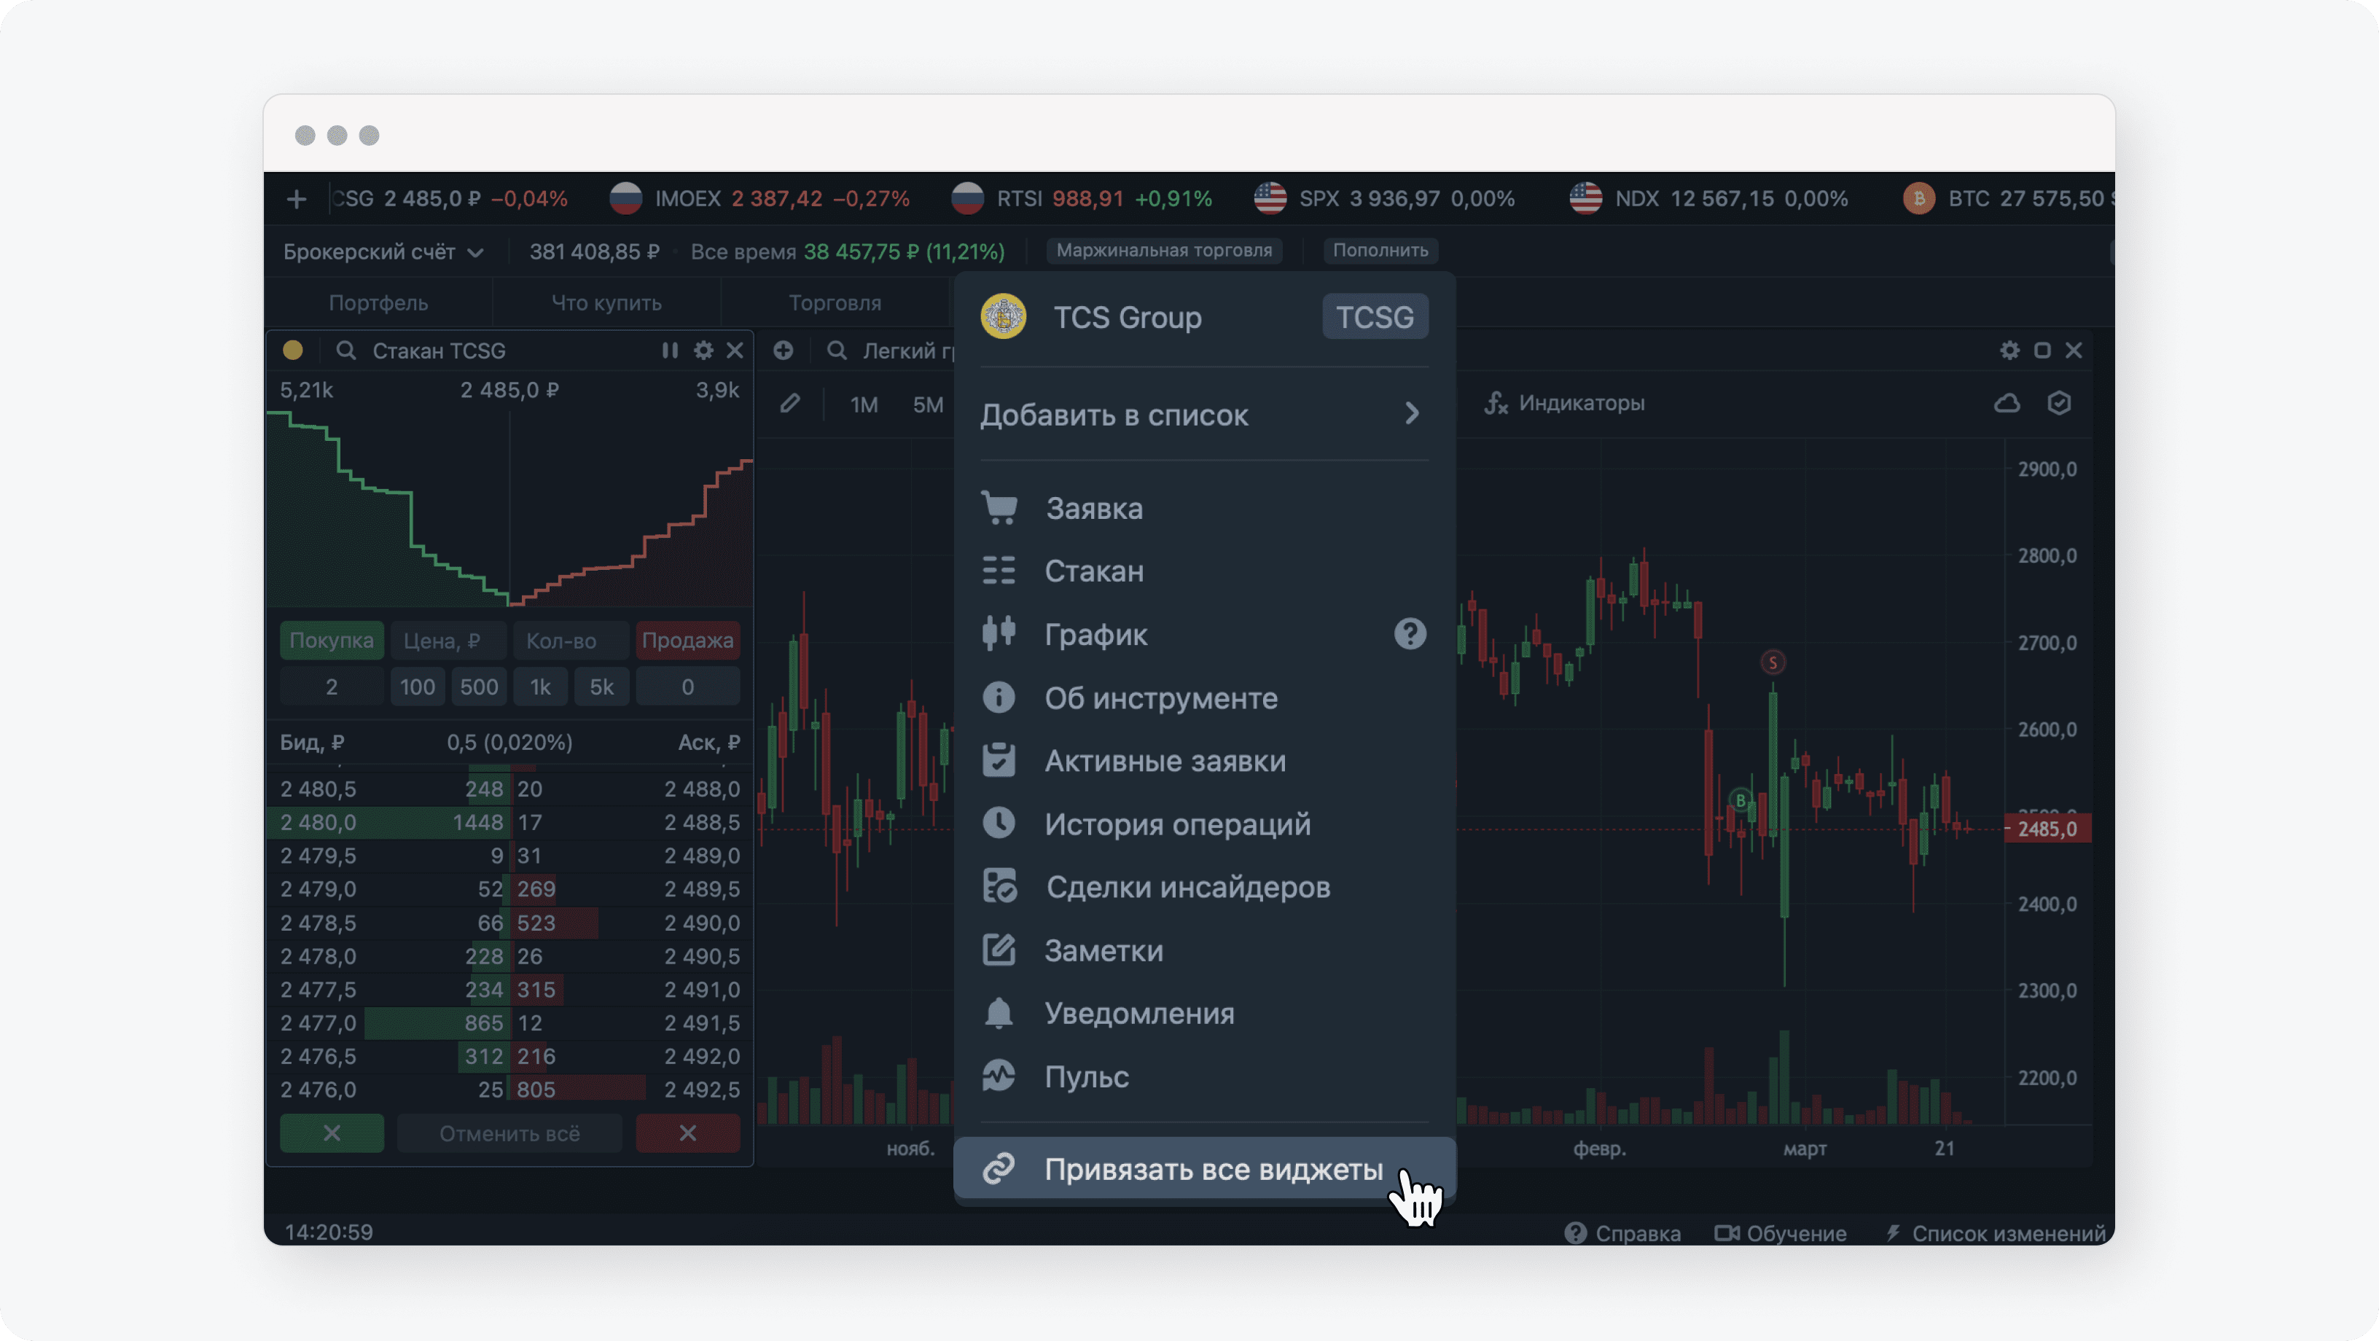
Task: Close the Стакан TCSG widget
Action: [x=734, y=350]
